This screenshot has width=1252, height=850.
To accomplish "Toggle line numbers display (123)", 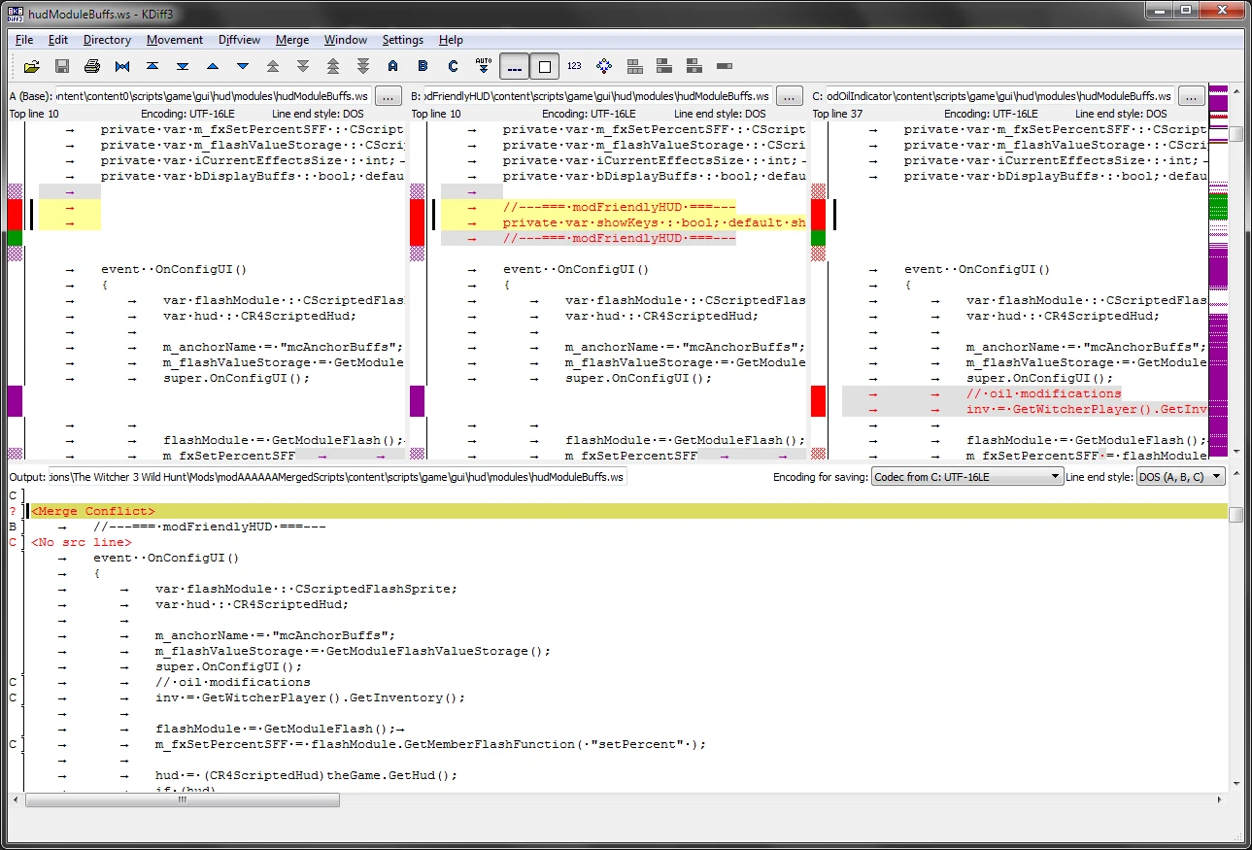I will tap(574, 67).
